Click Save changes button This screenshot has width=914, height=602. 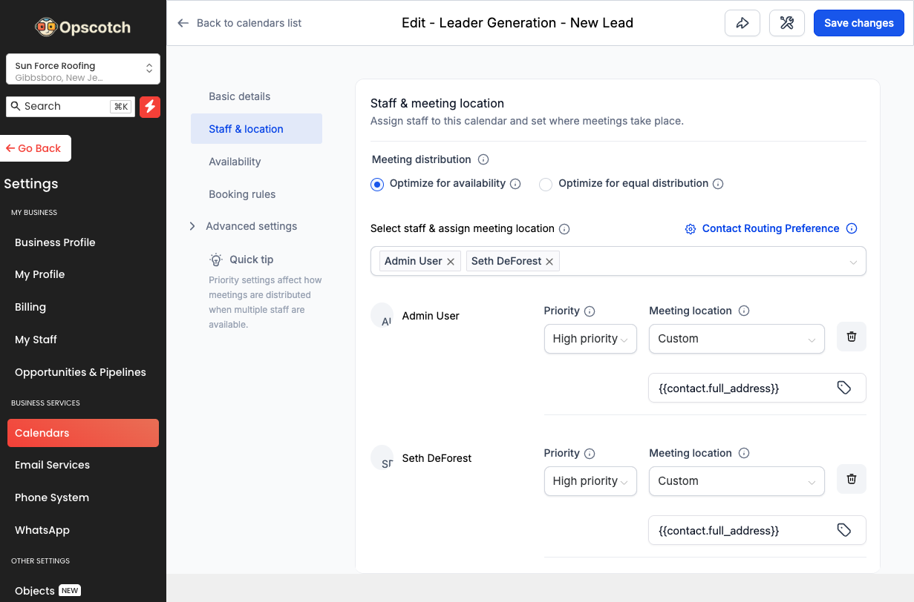point(858,23)
